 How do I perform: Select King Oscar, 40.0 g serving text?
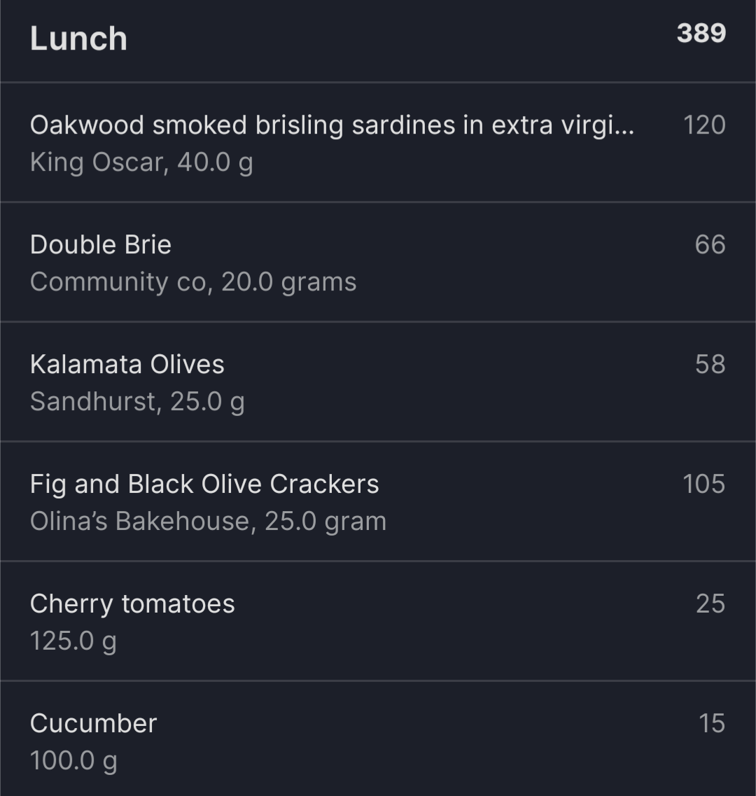click(141, 163)
